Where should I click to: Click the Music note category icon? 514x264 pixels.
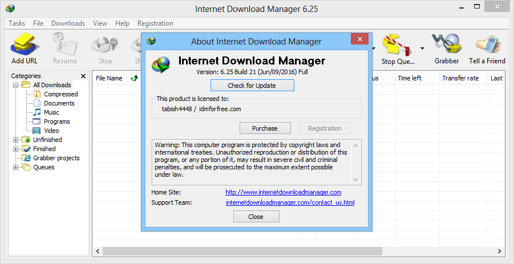(x=38, y=112)
